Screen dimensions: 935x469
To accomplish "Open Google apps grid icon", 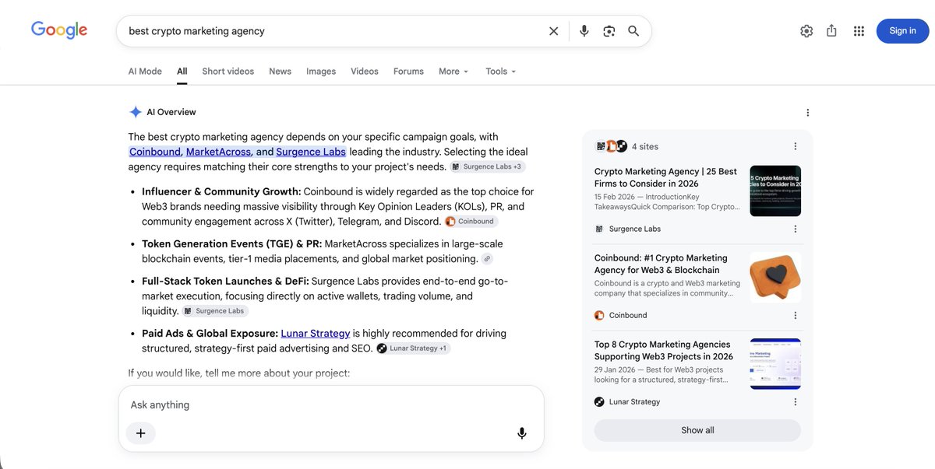I will coord(859,31).
